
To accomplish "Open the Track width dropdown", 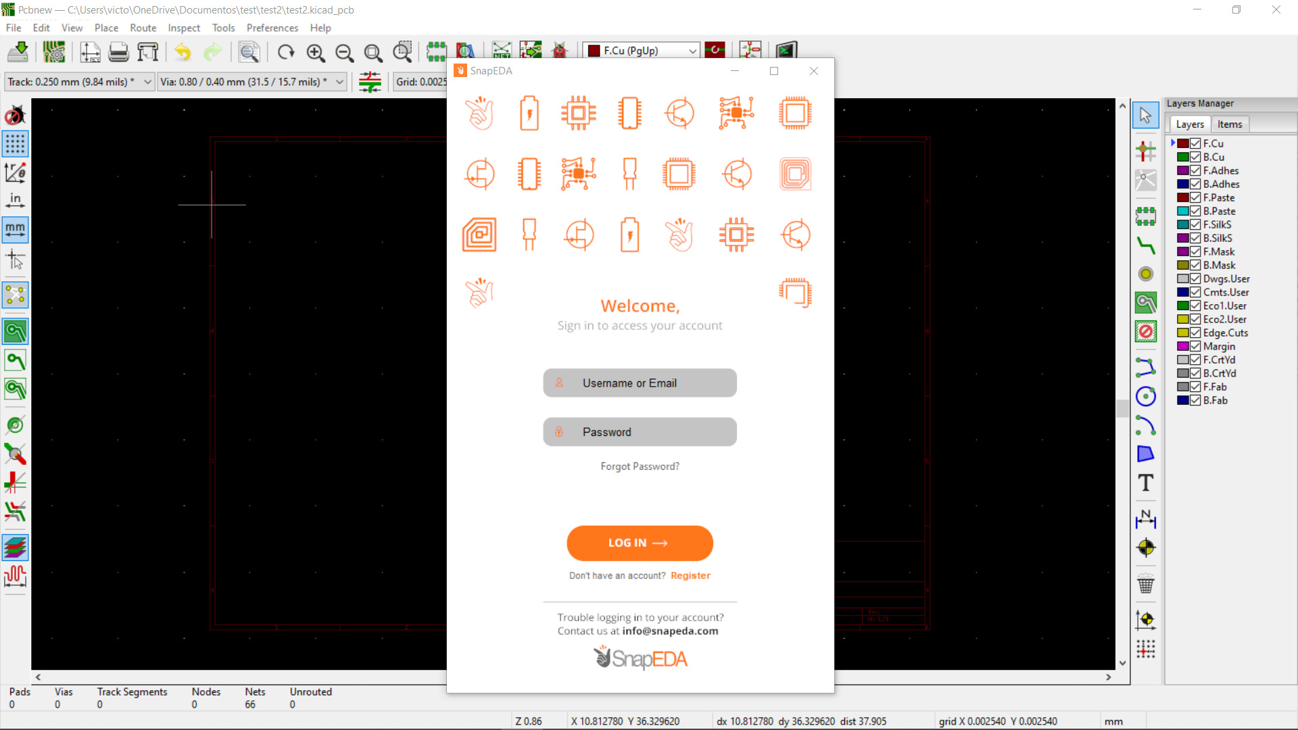I will tap(80, 82).
